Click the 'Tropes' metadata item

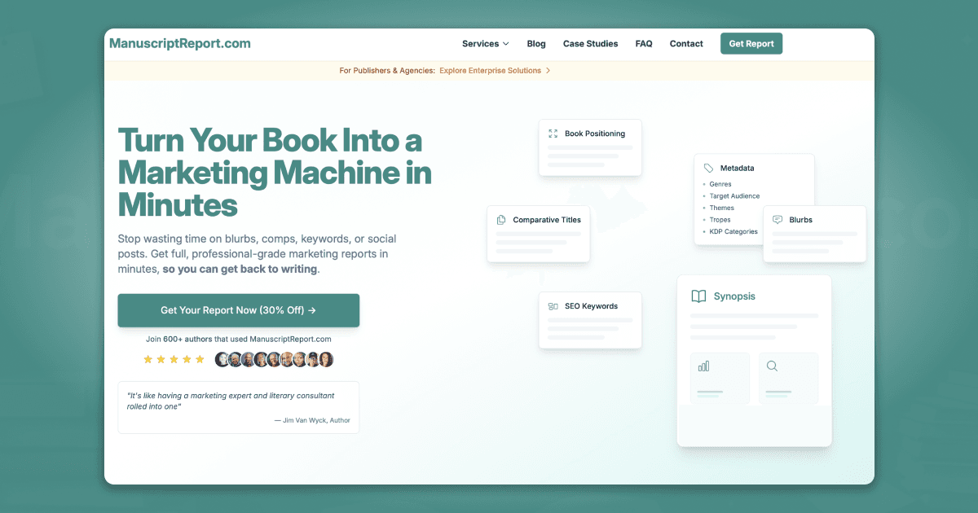point(720,220)
